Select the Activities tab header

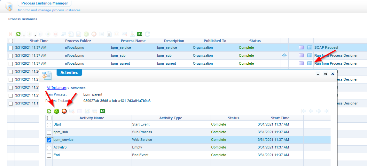tap(69, 73)
